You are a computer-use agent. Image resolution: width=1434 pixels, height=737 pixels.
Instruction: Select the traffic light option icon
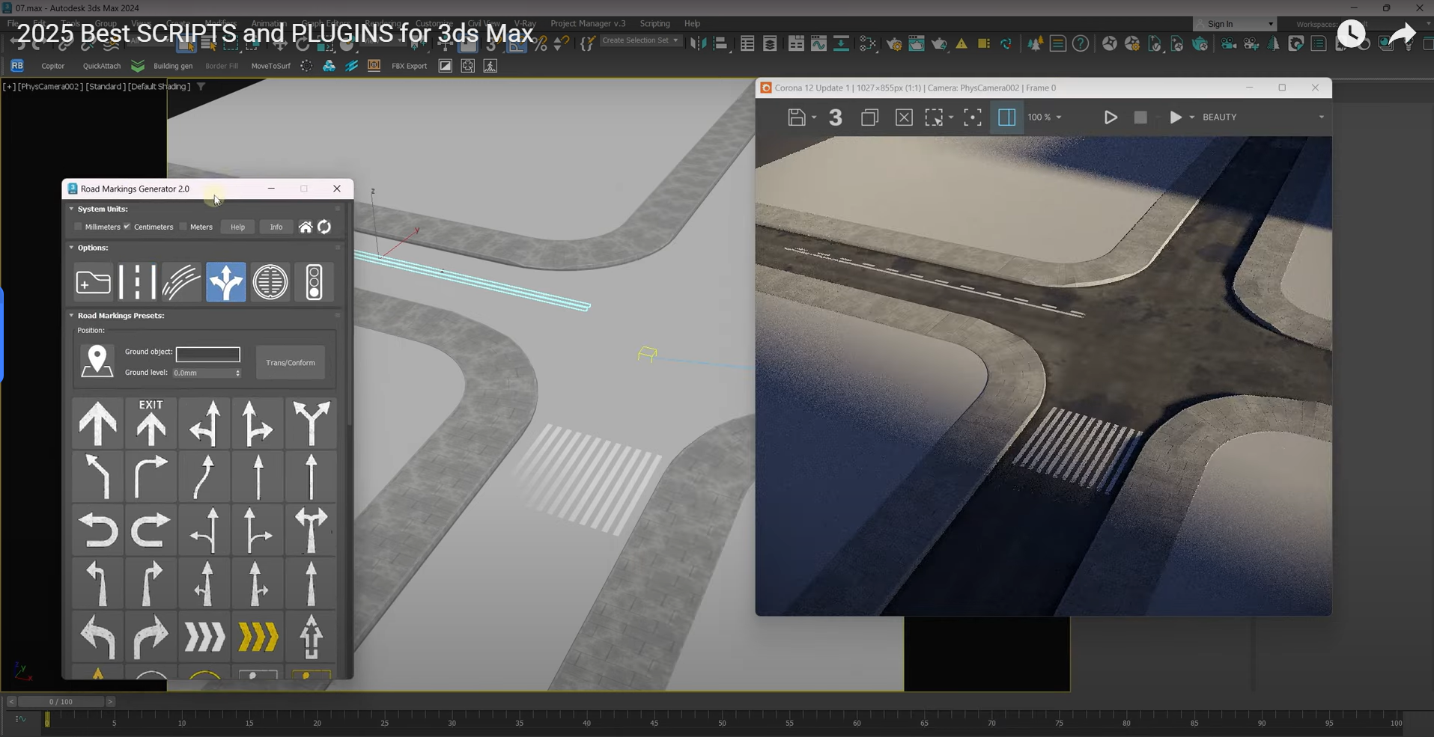coord(314,282)
